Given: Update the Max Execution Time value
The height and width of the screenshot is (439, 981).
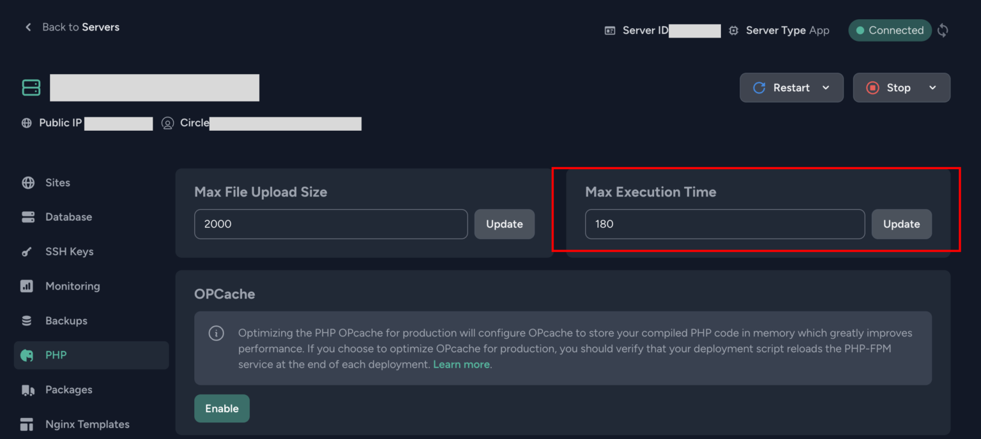Looking at the screenshot, I should point(901,224).
